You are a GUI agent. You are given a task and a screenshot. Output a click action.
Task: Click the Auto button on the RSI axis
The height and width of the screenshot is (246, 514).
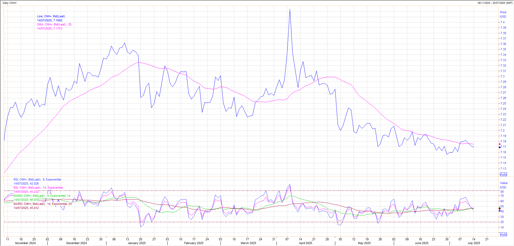503,234
